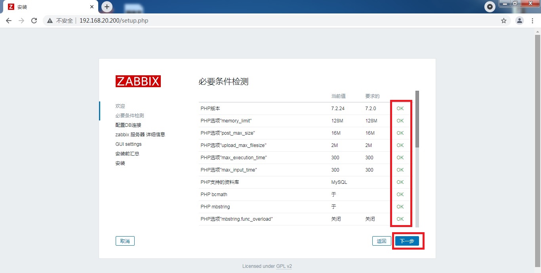541x273 pixels.
Task: Click the restore window button
Action: coord(515,4)
